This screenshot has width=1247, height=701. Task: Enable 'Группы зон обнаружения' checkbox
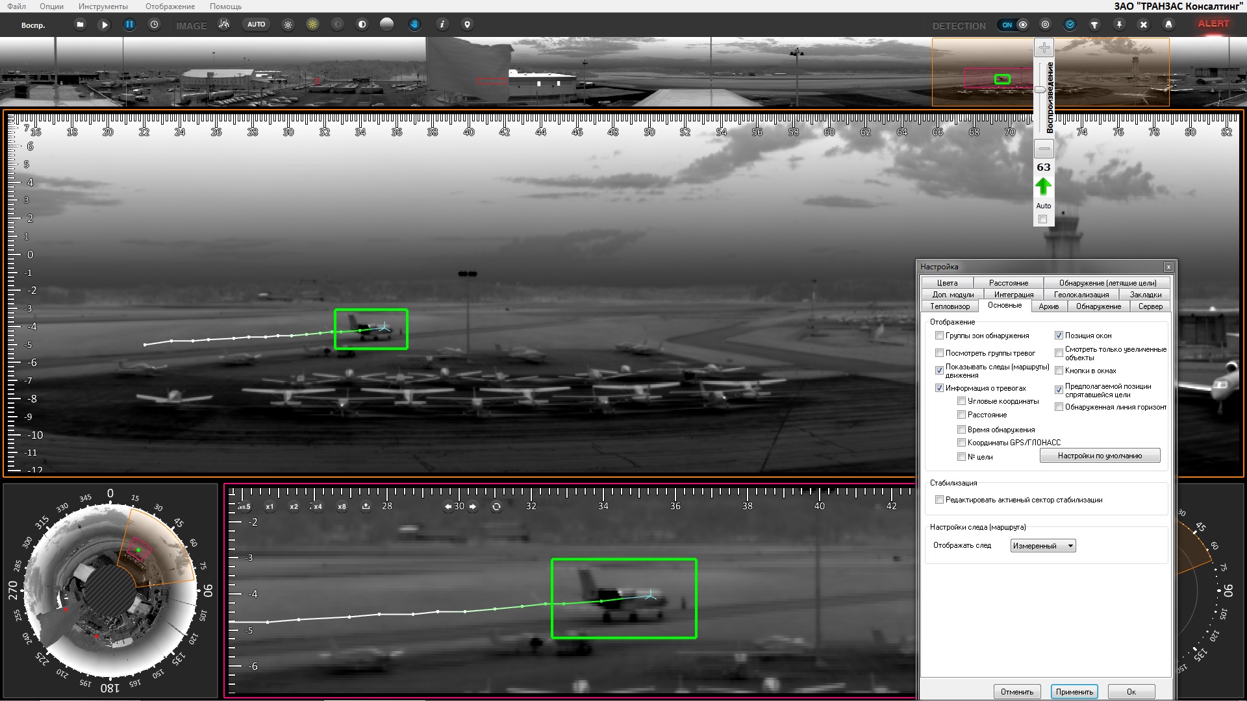(939, 336)
